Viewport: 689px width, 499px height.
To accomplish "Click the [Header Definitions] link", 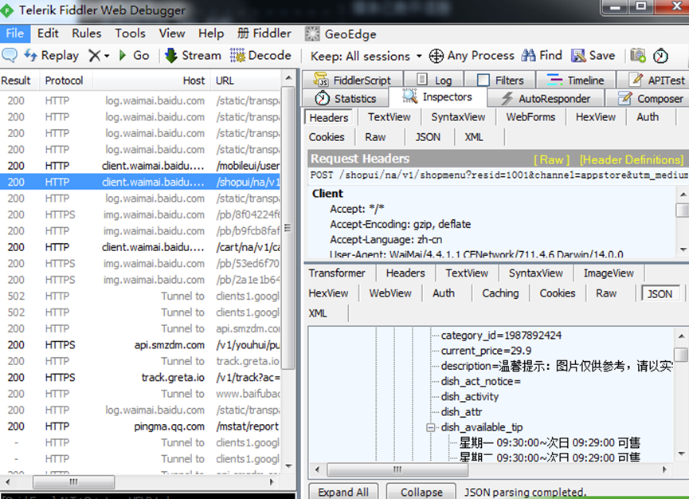I will click(x=632, y=159).
